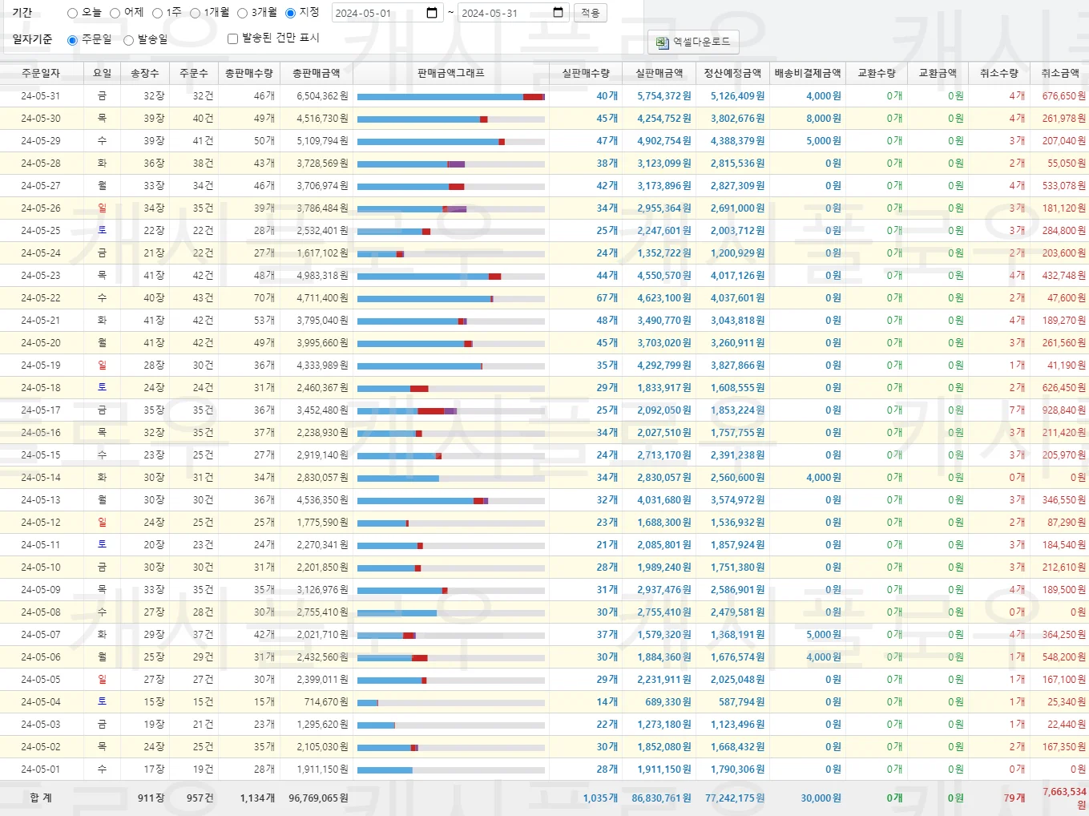Click actual sales amount 689,330원
The width and height of the screenshot is (1089, 816).
668,702
